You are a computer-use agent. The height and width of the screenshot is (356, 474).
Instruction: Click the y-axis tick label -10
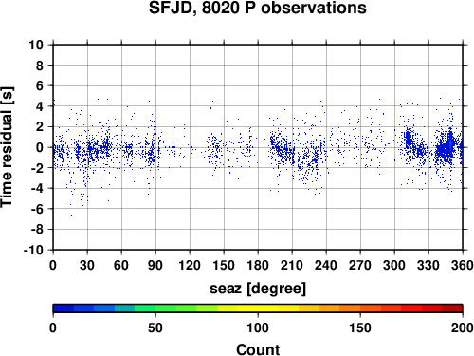[33, 250]
